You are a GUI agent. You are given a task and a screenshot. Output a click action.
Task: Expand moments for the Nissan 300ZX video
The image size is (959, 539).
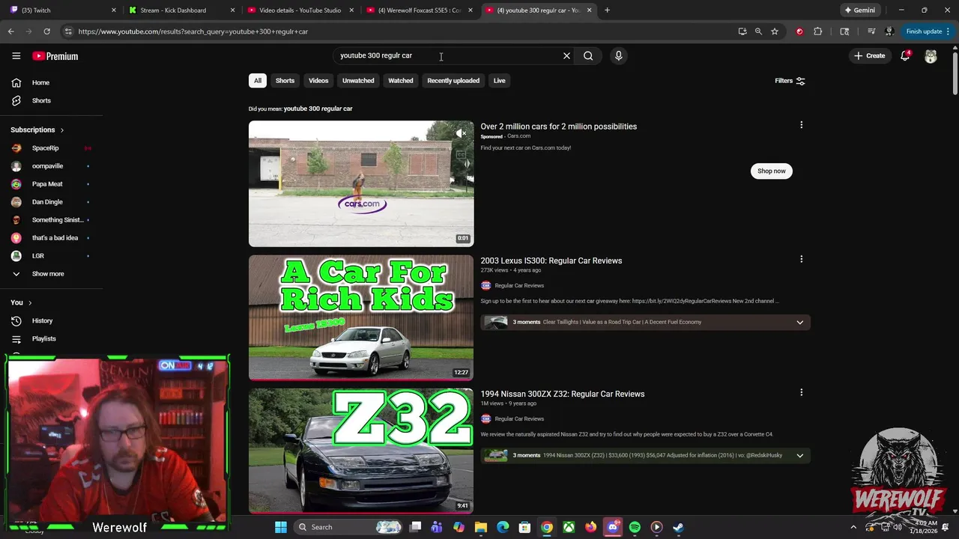point(799,456)
